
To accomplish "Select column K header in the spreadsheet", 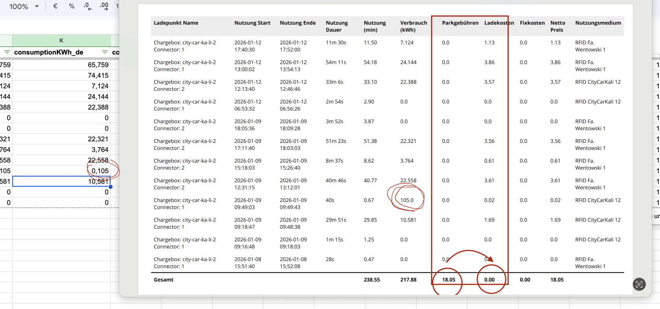I will [61, 40].
